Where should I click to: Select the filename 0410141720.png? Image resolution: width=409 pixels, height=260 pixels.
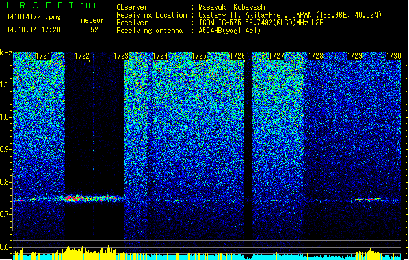(33, 17)
